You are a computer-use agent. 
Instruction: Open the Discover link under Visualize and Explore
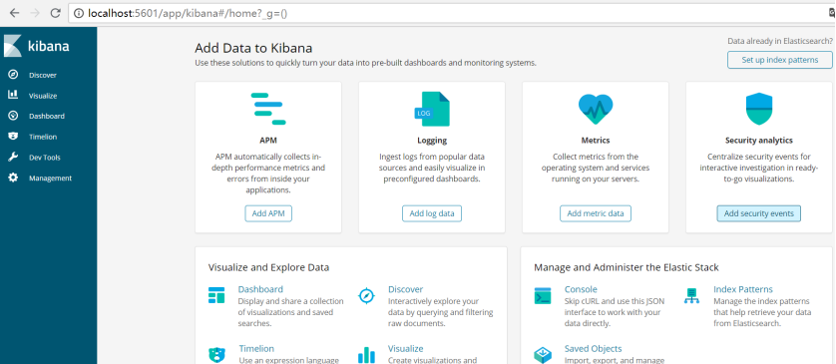405,289
